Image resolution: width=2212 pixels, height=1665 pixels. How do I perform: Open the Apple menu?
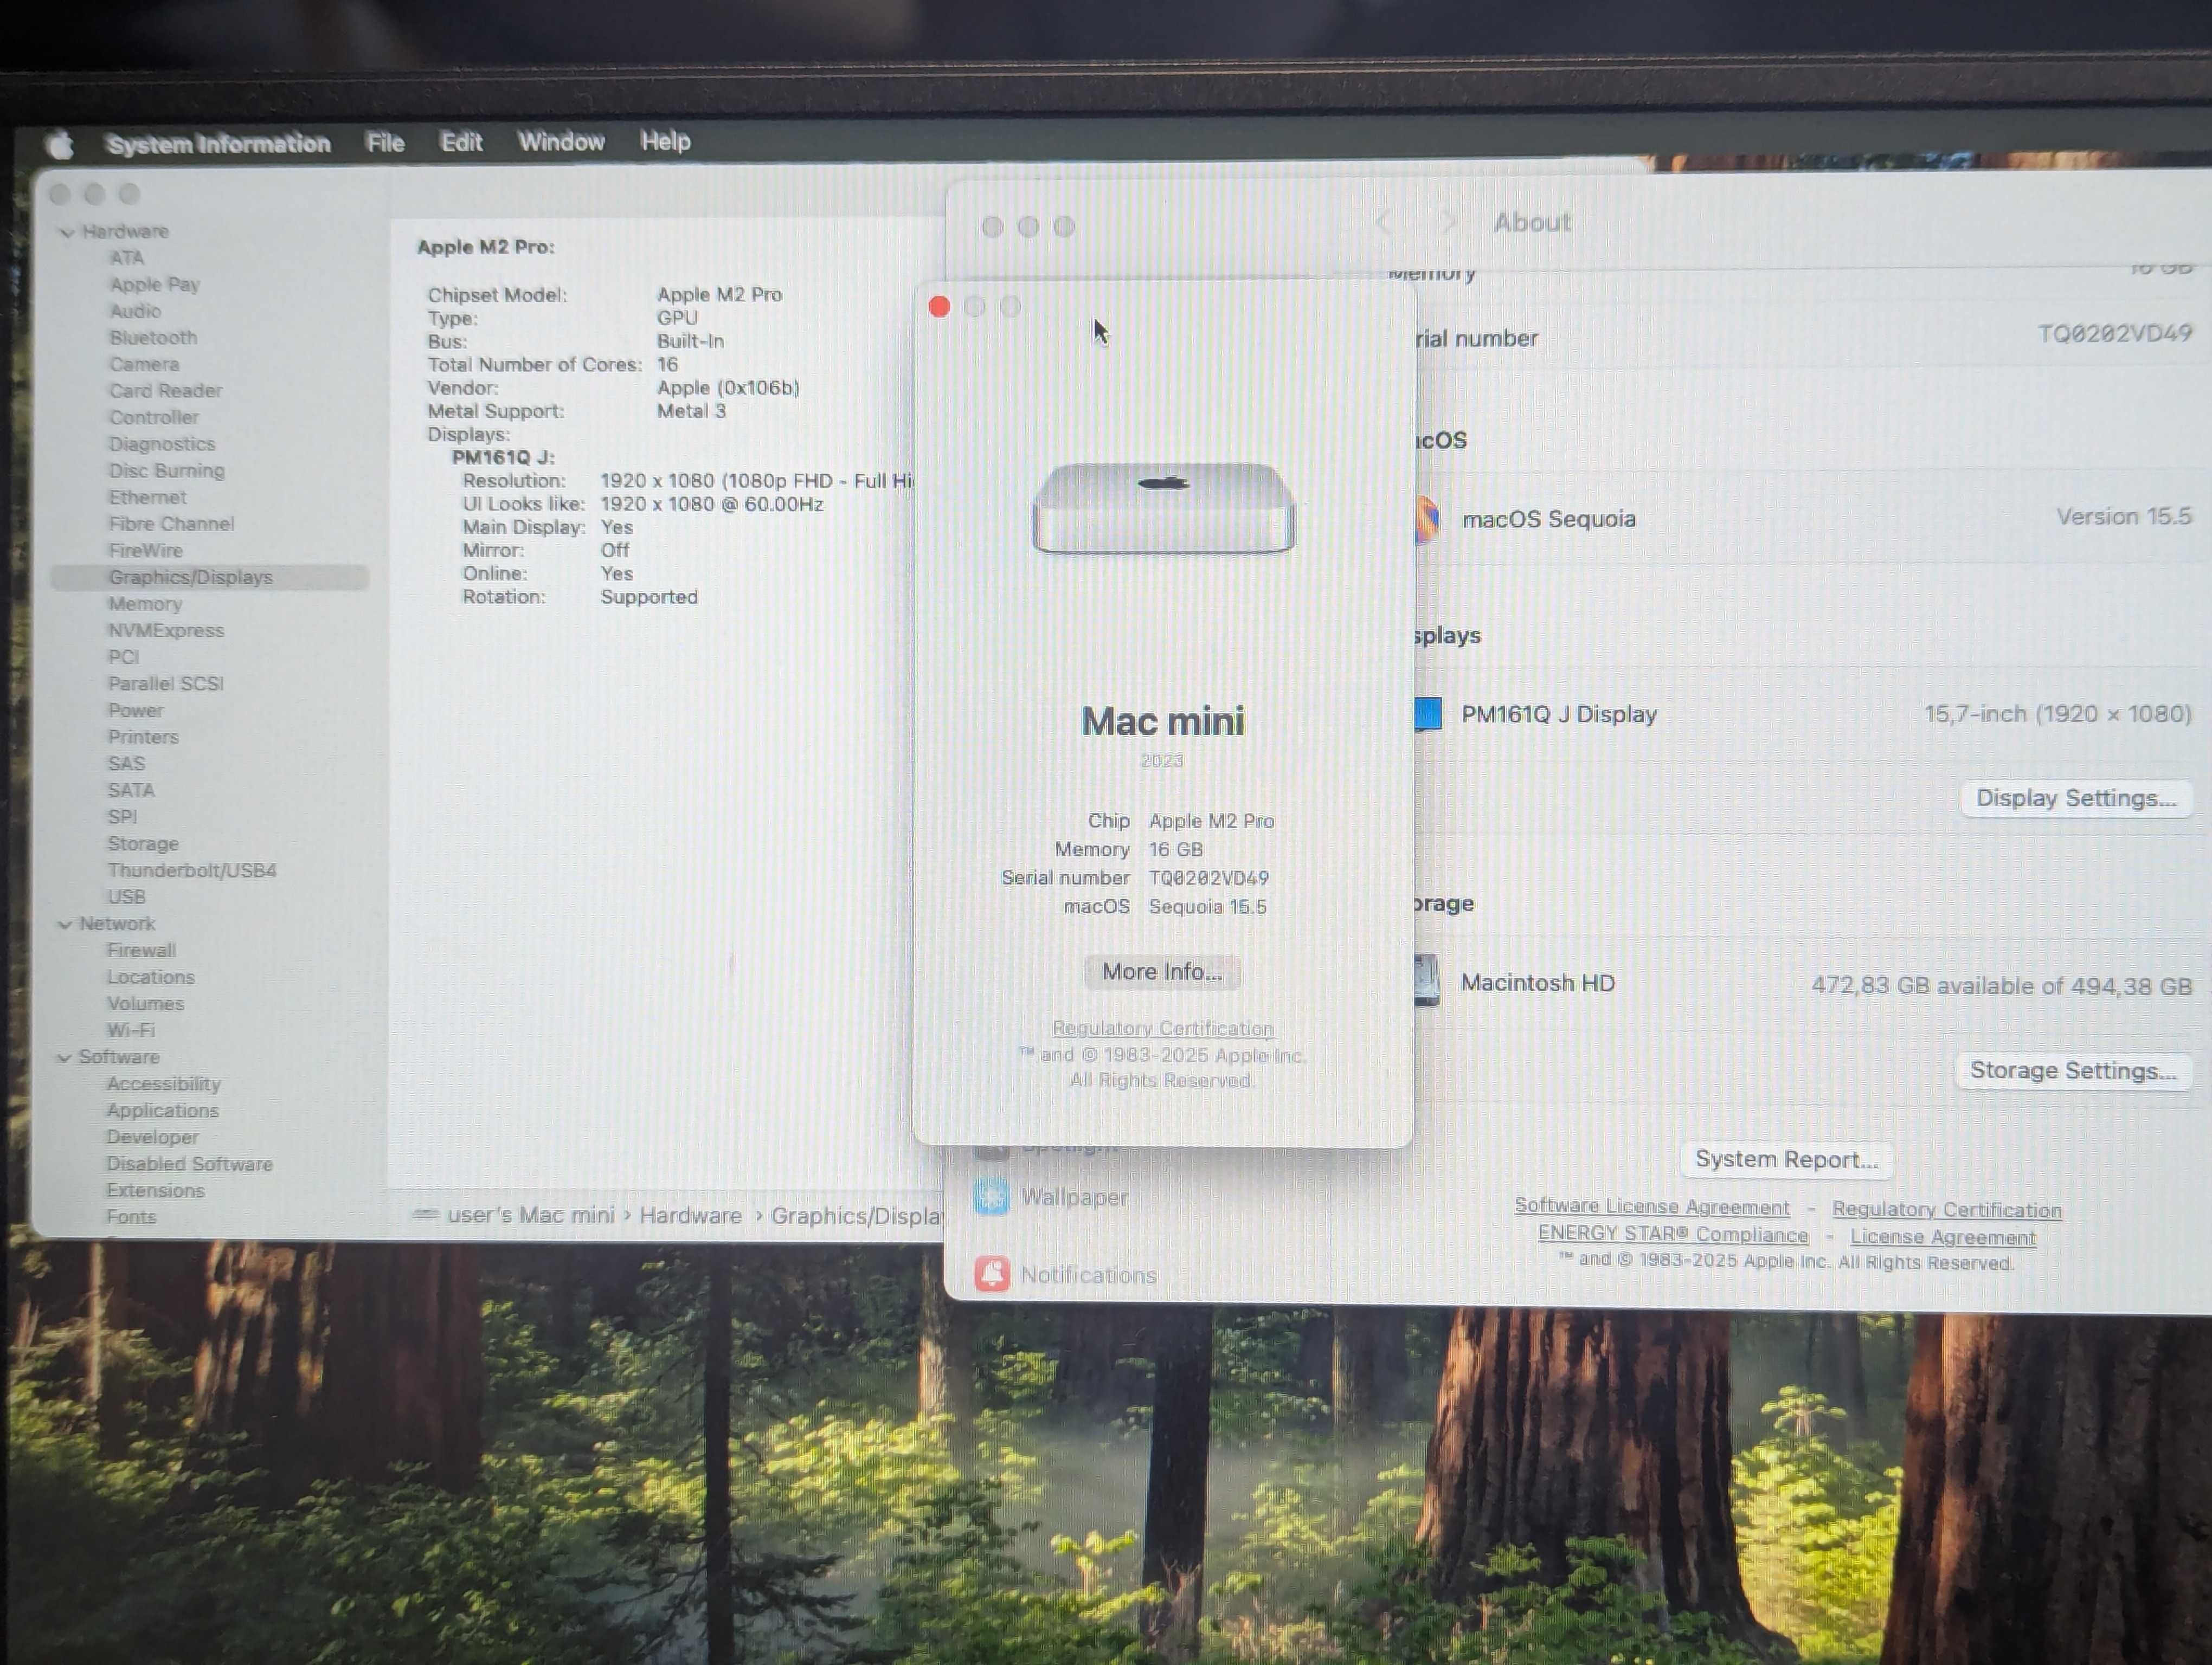tap(60, 144)
